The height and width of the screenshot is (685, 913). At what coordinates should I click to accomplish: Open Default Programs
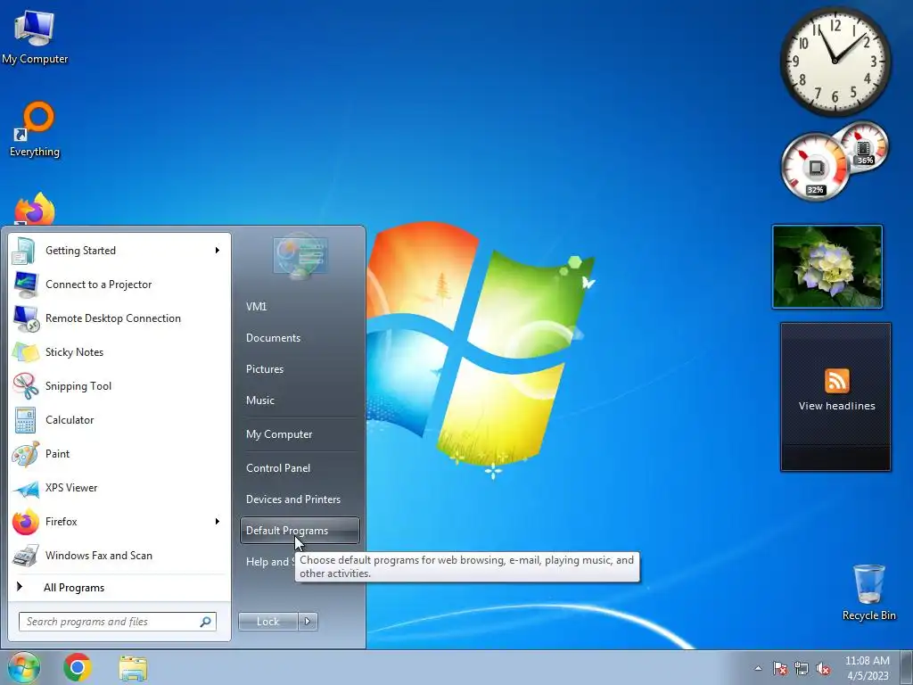pyautogui.click(x=300, y=531)
